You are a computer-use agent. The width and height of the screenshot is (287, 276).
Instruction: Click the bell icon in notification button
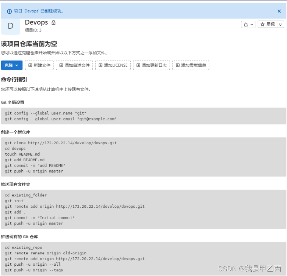tap(246, 25)
